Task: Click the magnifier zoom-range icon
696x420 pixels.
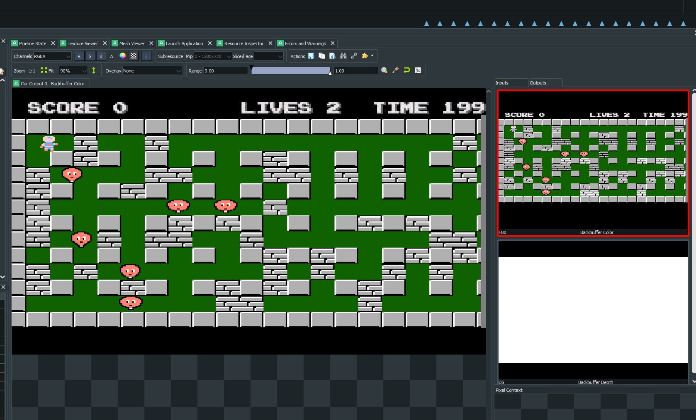Action: (385, 70)
